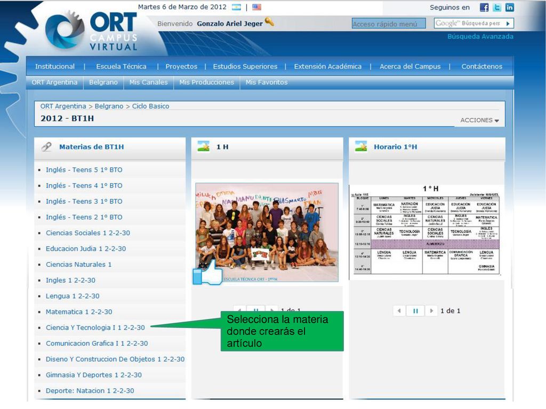Image resolution: width=546 pixels, height=409 pixels.
Task: Go to previous slide in Horario panel
Action: click(399, 310)
